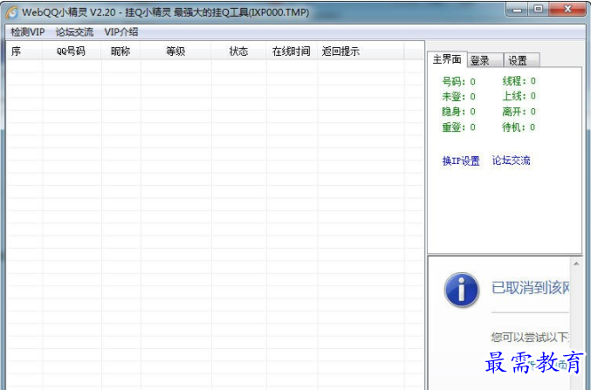Sort by the QQ号码 column header

(x=72, y=51)
